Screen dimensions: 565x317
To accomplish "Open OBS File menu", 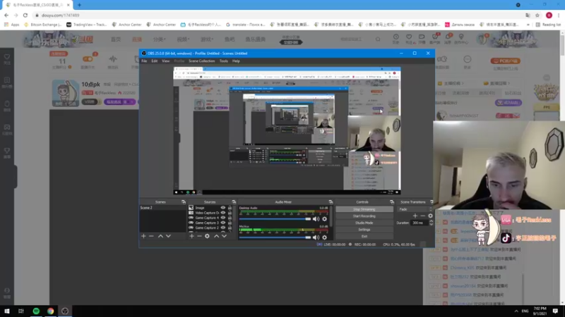I will (144, 61).
